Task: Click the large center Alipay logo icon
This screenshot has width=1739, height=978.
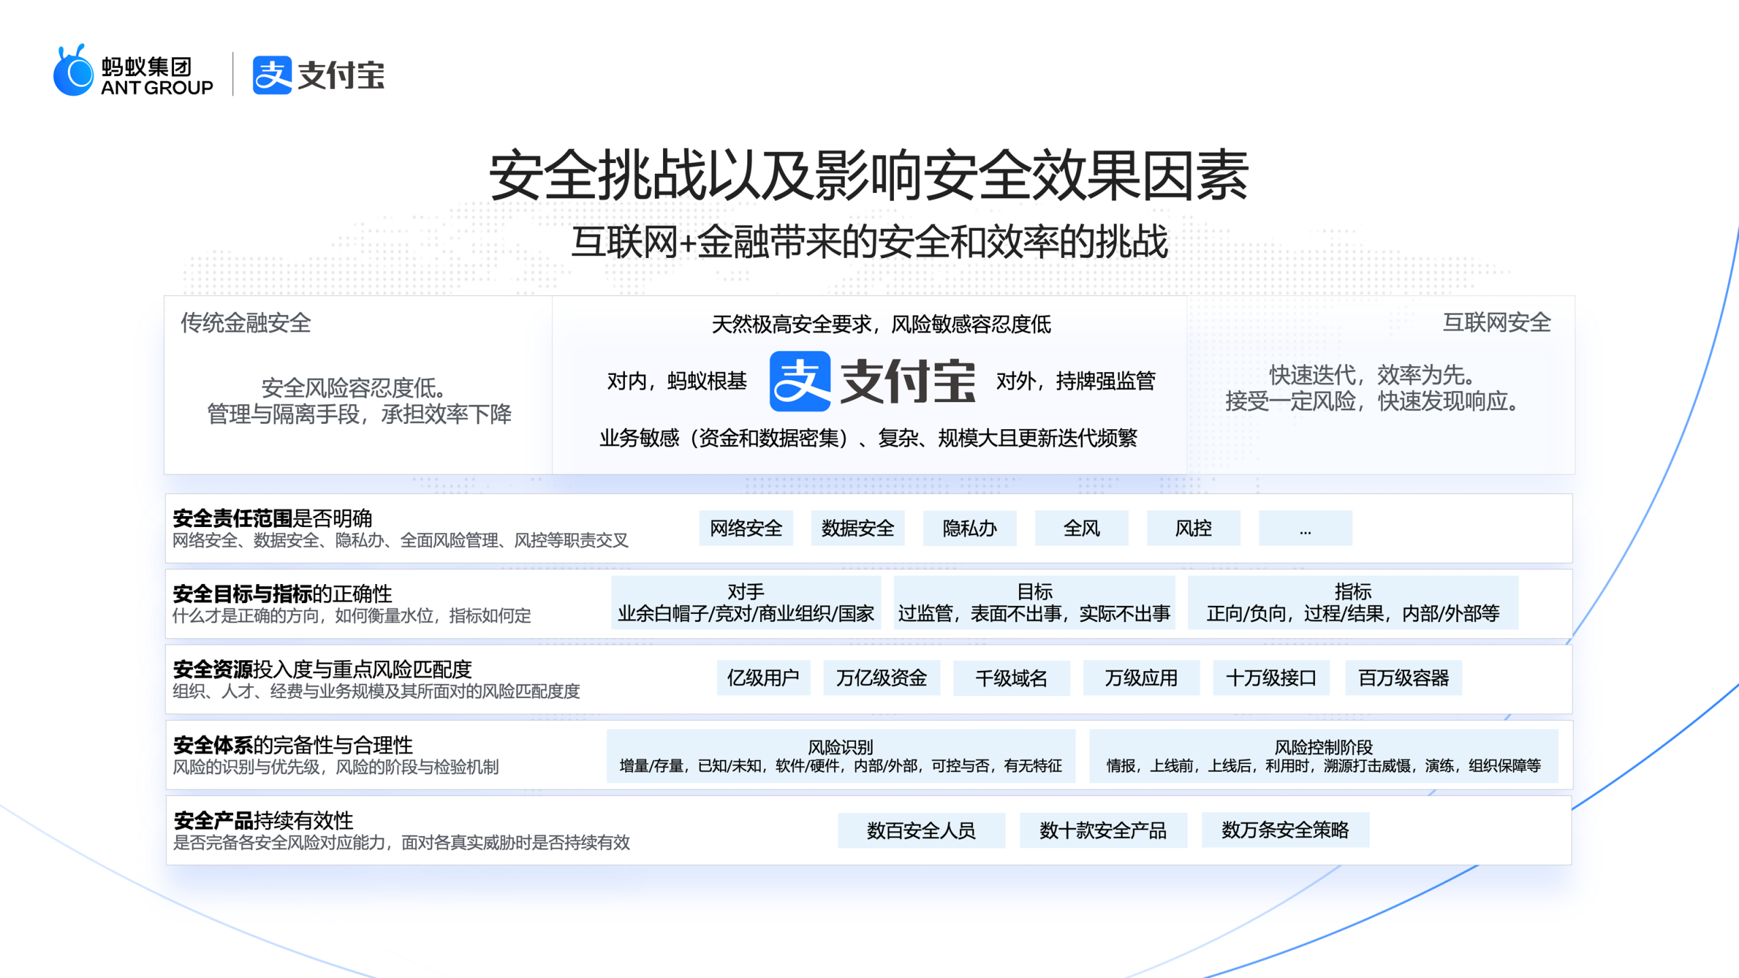Action: point(800,381)
